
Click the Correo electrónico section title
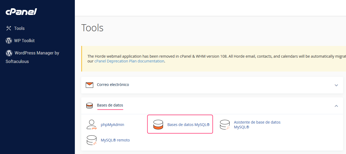point(113,85)
